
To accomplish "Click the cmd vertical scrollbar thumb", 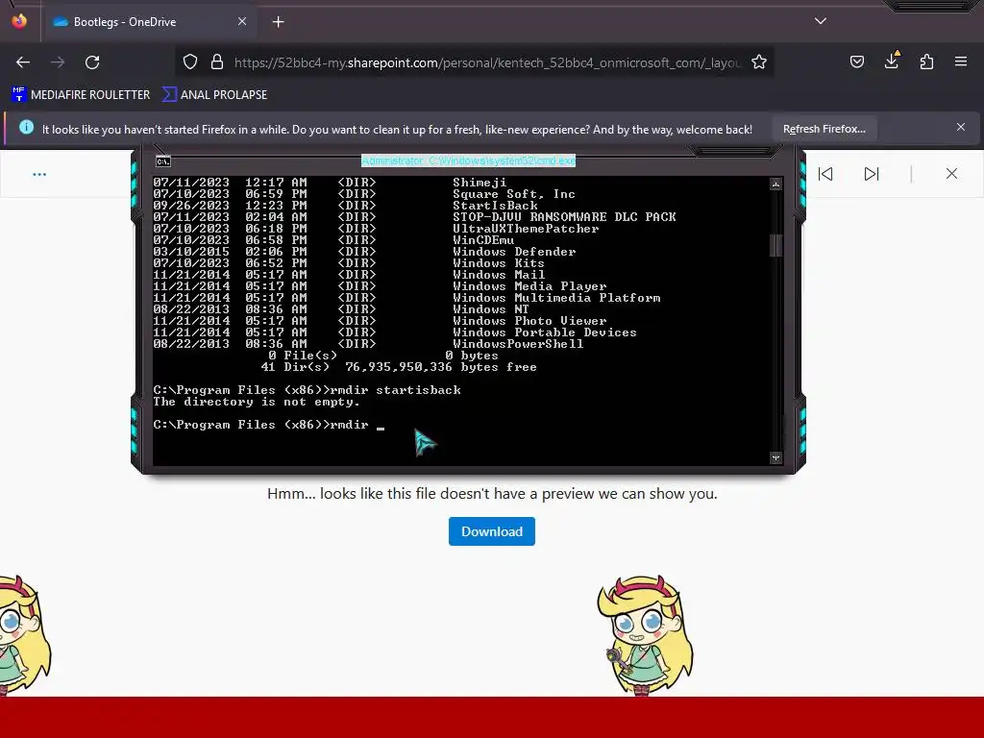I will pos(775,245).
